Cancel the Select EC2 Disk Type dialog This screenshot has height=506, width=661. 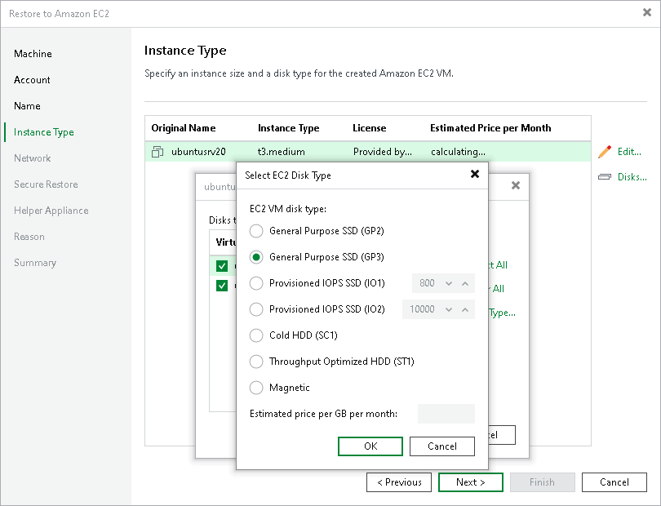[442, 446]
